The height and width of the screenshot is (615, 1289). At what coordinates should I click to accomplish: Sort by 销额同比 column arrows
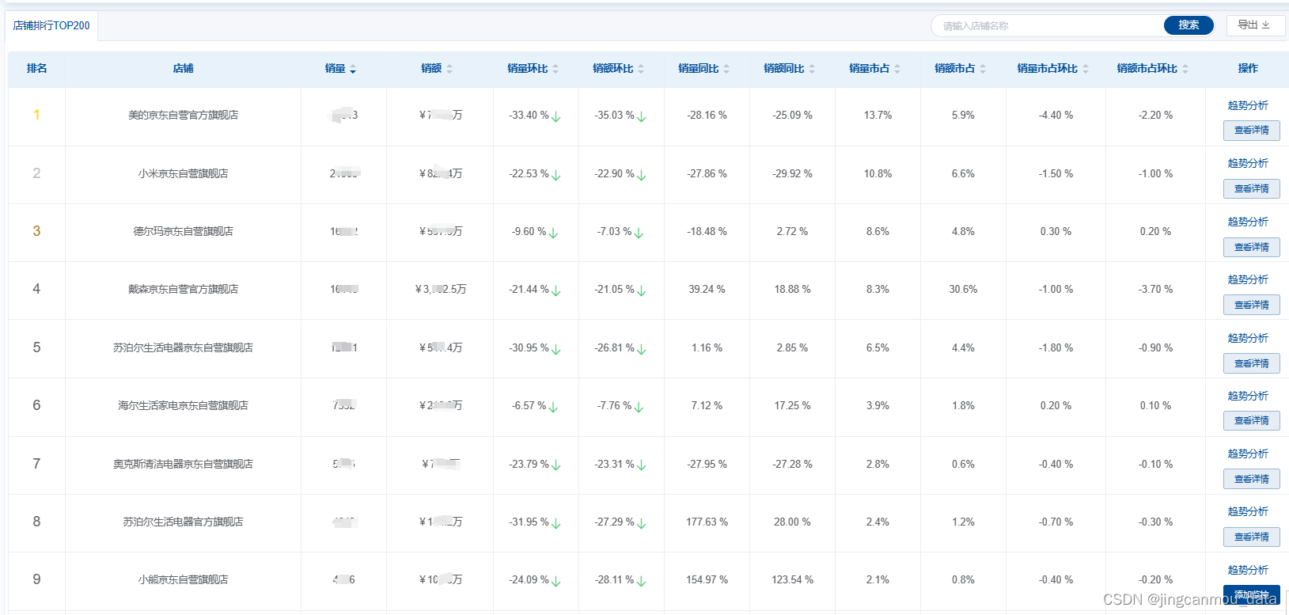pyautogui.click(x=812, y=69)
